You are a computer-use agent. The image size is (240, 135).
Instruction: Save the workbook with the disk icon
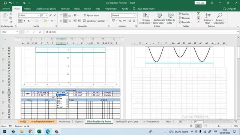pyautogui.click(x=5, y=3)
